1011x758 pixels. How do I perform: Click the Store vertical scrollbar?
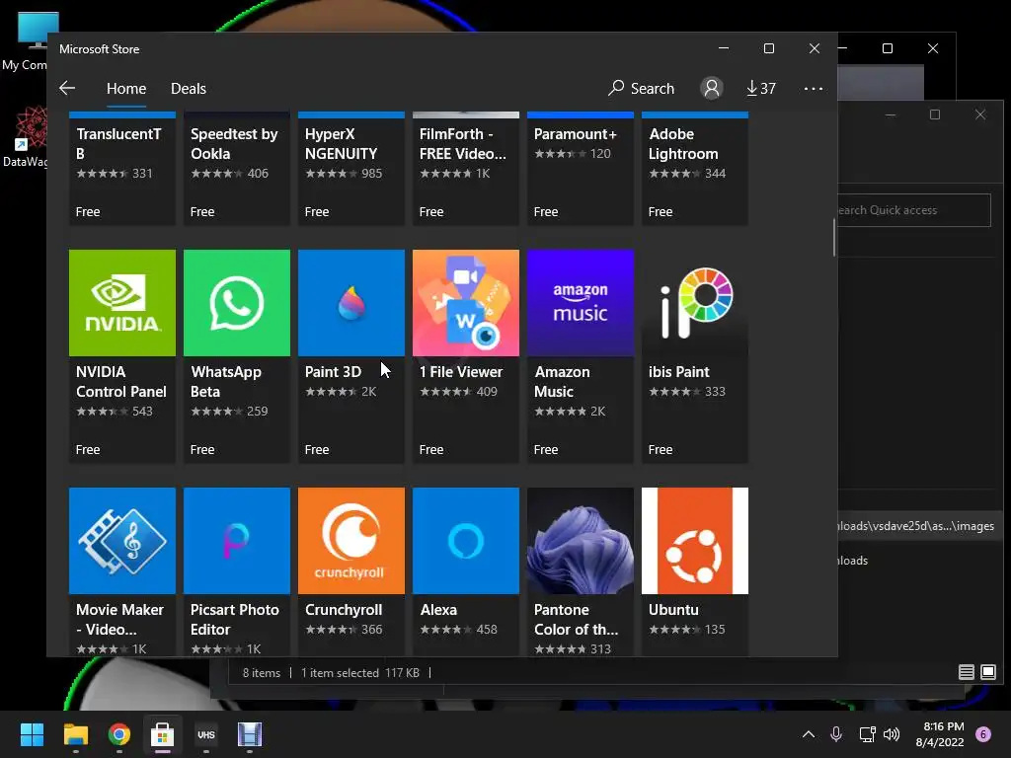tap(833, 237)
